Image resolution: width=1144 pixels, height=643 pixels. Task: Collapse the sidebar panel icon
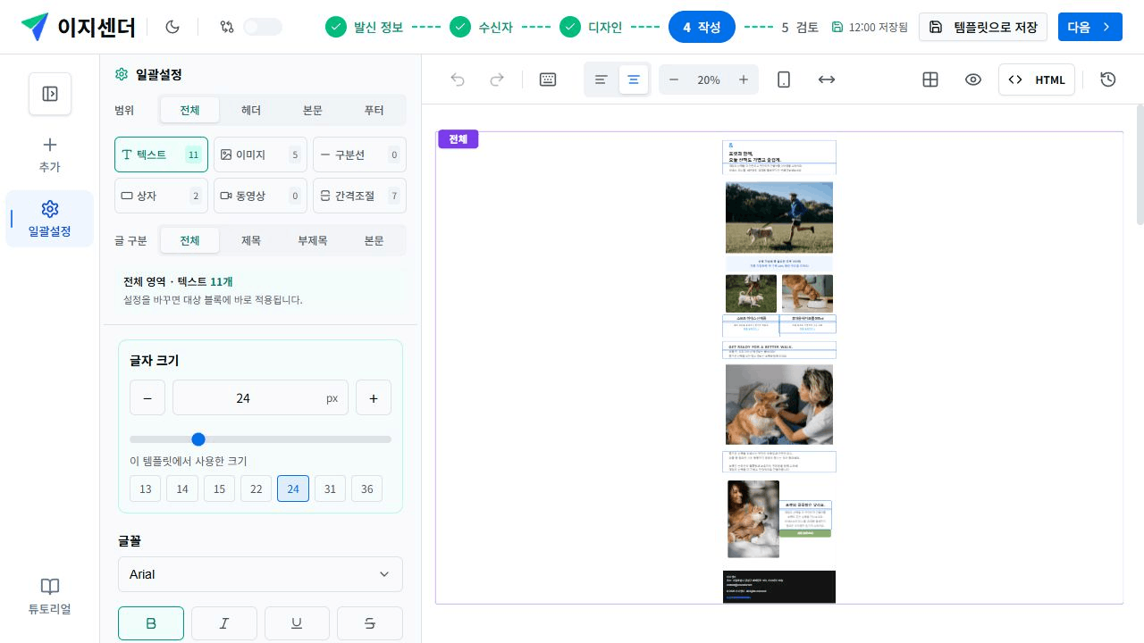click(x=50, y=94)
